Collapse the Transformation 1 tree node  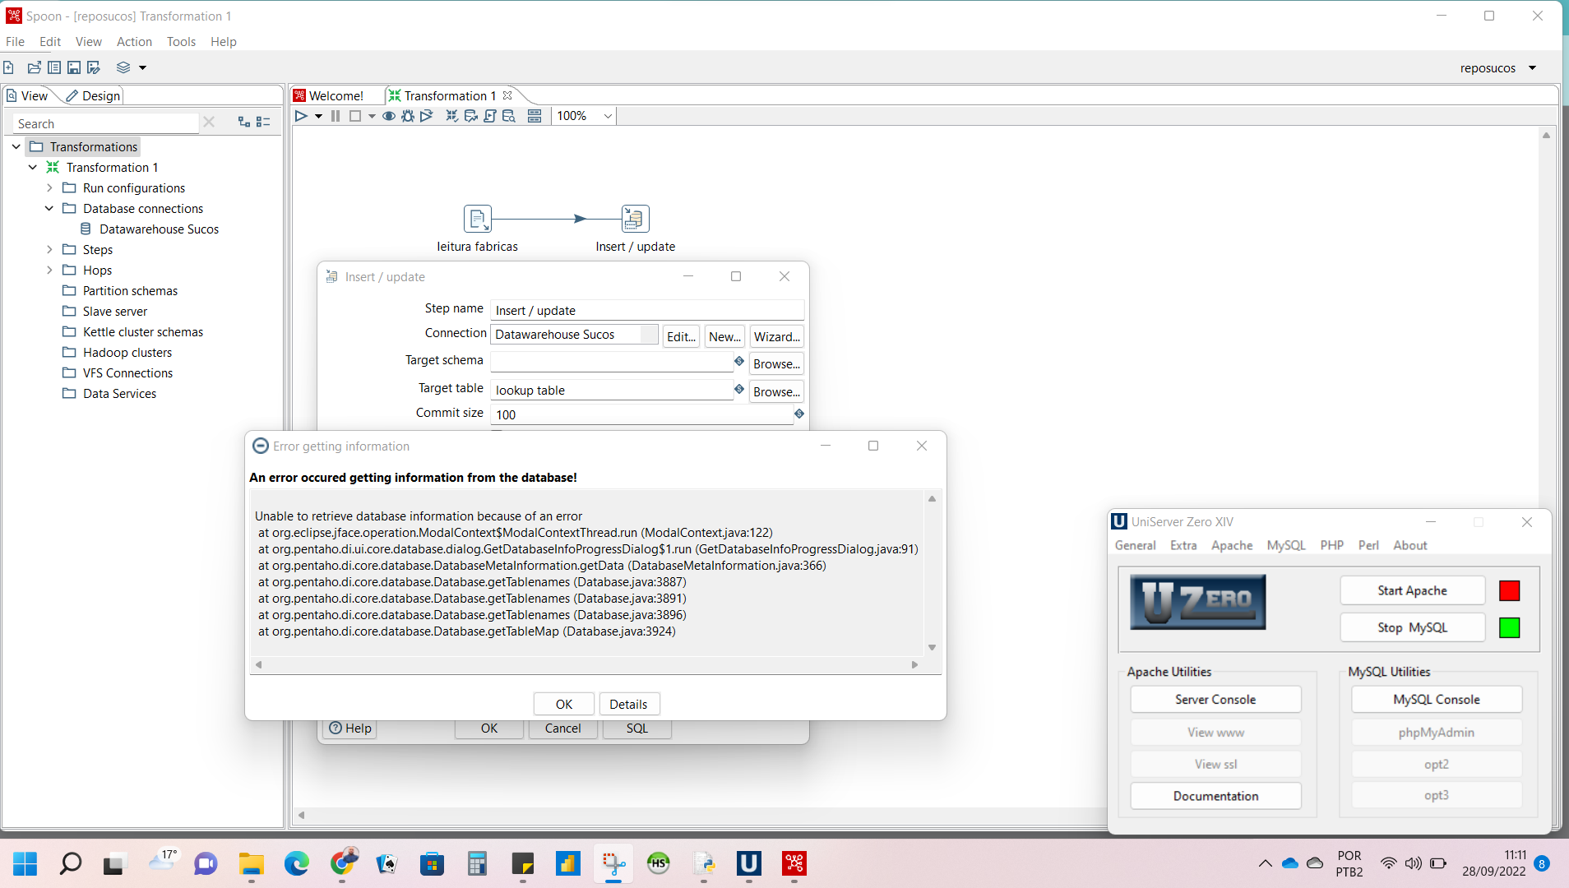tap(33, 167)
